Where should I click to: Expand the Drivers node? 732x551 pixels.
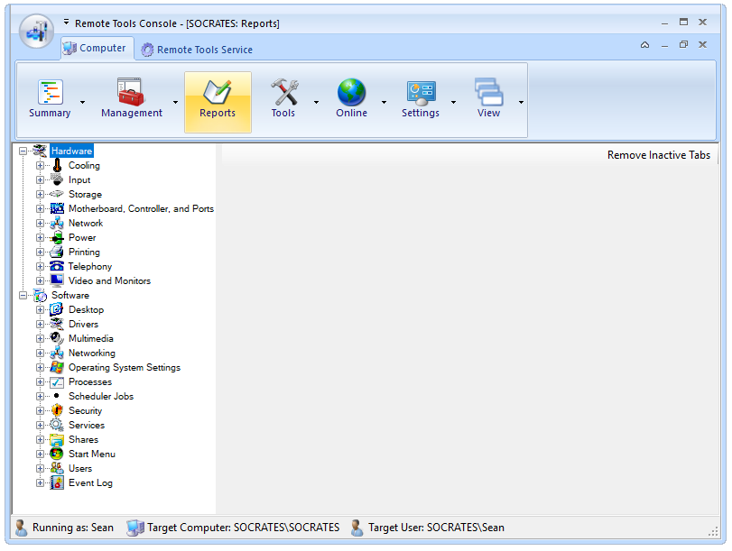(x=40, y=324)
